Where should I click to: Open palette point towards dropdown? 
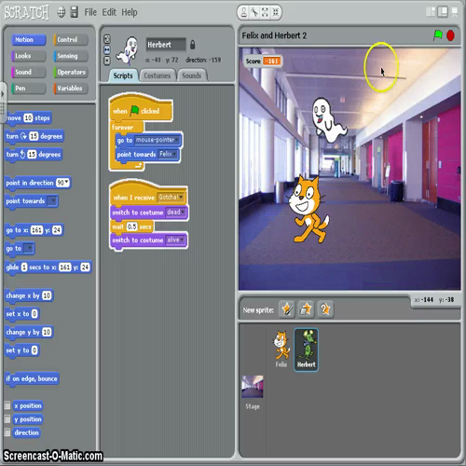(52, 201)
